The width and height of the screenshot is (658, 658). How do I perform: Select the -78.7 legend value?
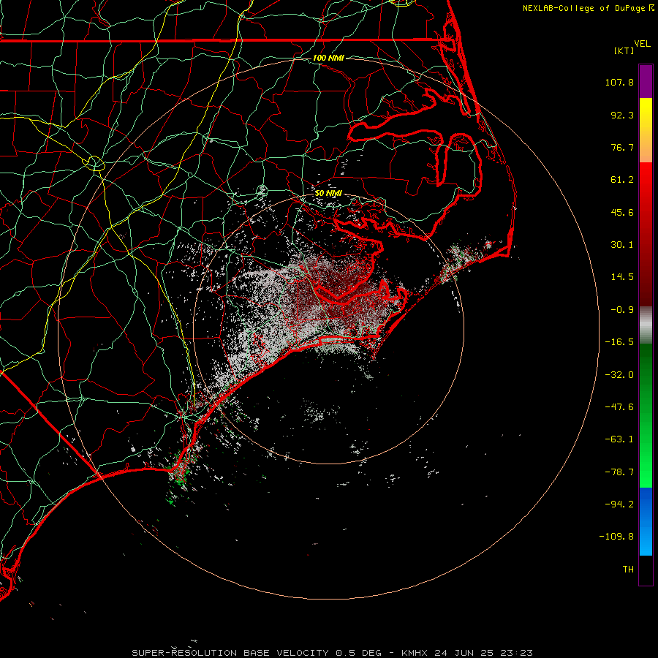pyautogui.click(x=619, y=472)
